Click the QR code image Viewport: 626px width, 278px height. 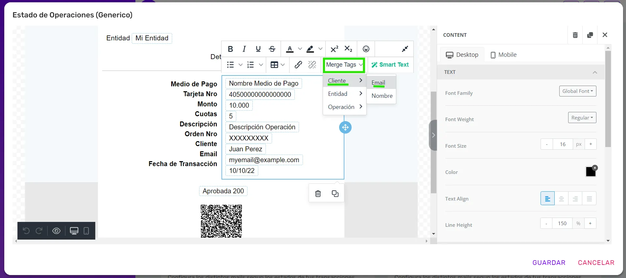[221, 221]
